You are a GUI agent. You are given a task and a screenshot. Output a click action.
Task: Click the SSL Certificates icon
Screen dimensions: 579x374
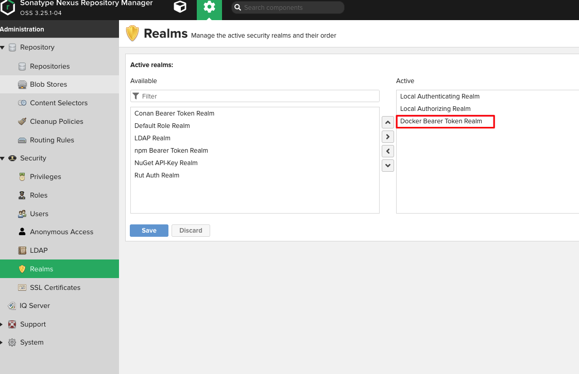tap(22, 287)
